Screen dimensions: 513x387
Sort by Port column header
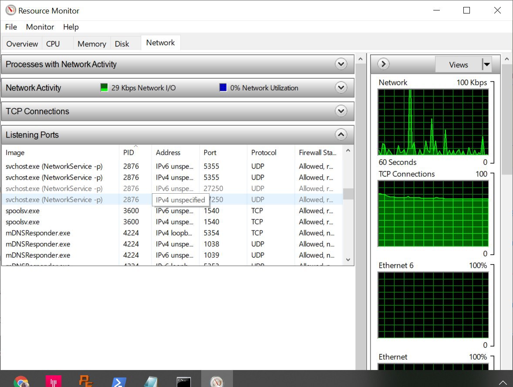tap(223, 152)
